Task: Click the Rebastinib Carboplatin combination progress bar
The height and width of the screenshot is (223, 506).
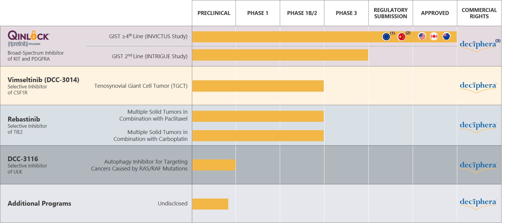Action: 258,136
